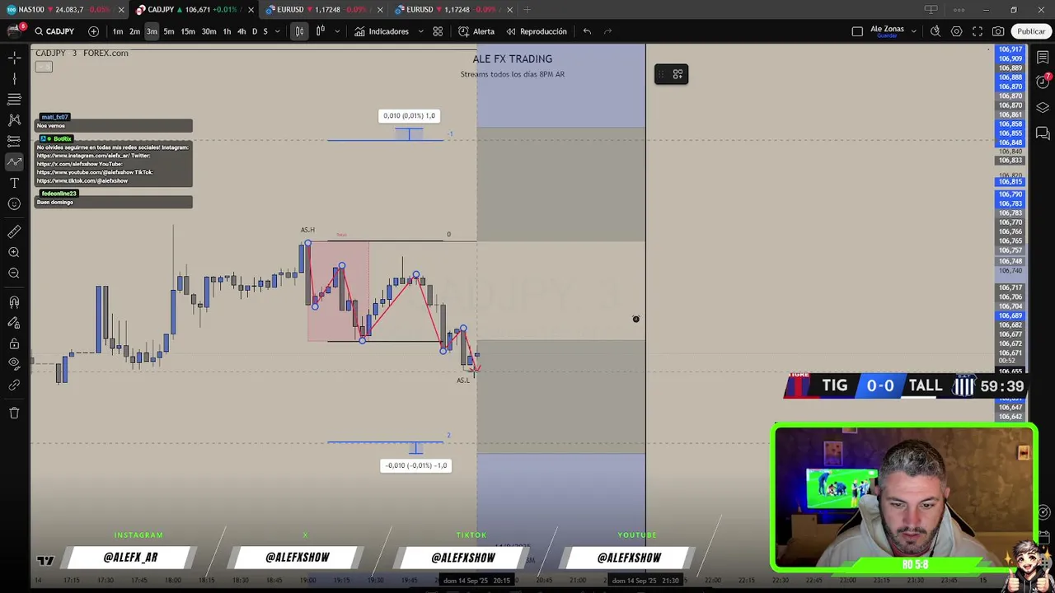Switch to the 4h timeframe
1055x593 pixels.
(x=241, y=31)
